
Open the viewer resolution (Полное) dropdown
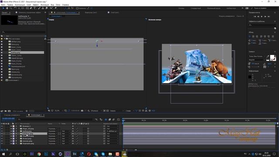point(96,111)
